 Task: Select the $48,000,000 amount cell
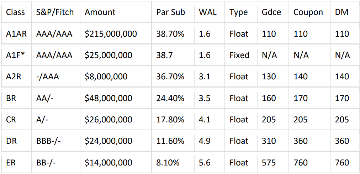108,98
